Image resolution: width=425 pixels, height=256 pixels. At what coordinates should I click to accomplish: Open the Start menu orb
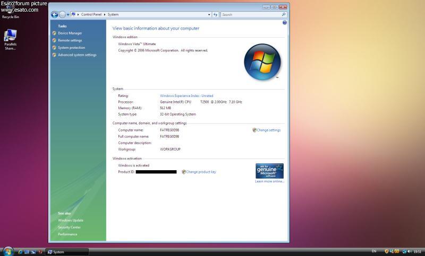pos(8,251)
